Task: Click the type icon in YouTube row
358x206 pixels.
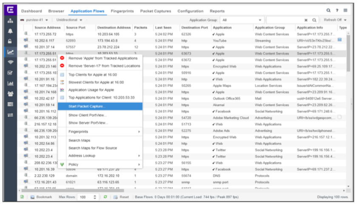Action: 340,40
